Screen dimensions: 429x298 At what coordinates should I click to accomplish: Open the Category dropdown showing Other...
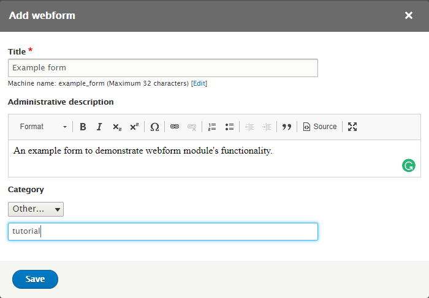click(36, 209)
